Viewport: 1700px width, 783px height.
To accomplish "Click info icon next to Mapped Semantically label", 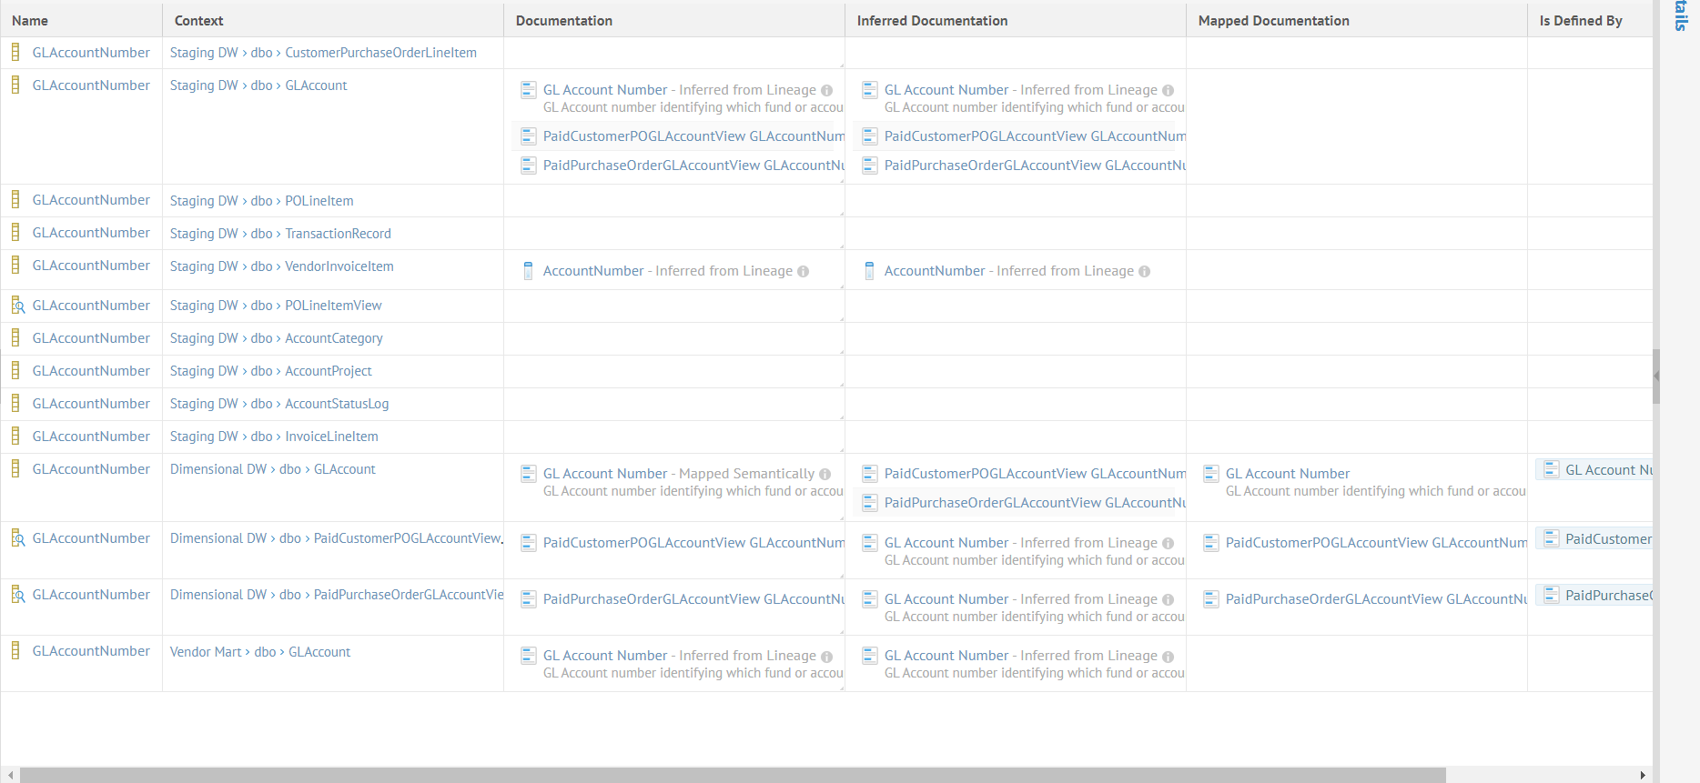I will point(825,474).
